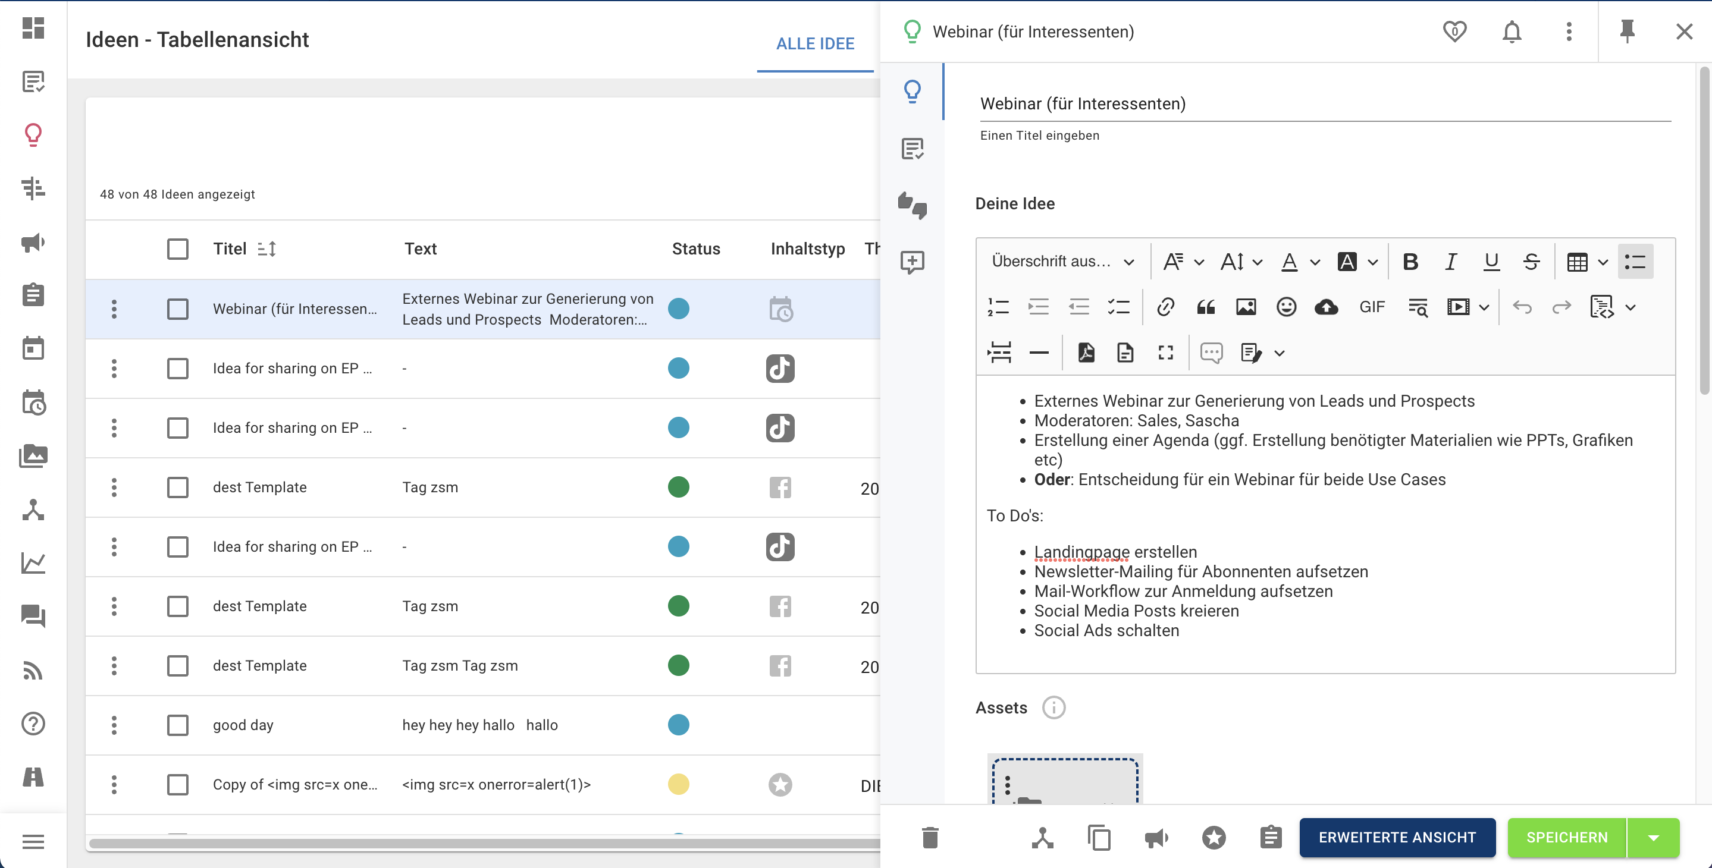Open notifications bell for this idea
This screenshot has height=868, width=1712.
(1512, 32)
